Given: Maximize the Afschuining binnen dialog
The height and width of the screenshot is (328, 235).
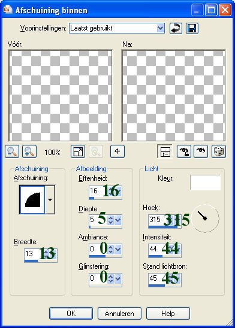Looking at the screenshot, I should tap(211, 10).
